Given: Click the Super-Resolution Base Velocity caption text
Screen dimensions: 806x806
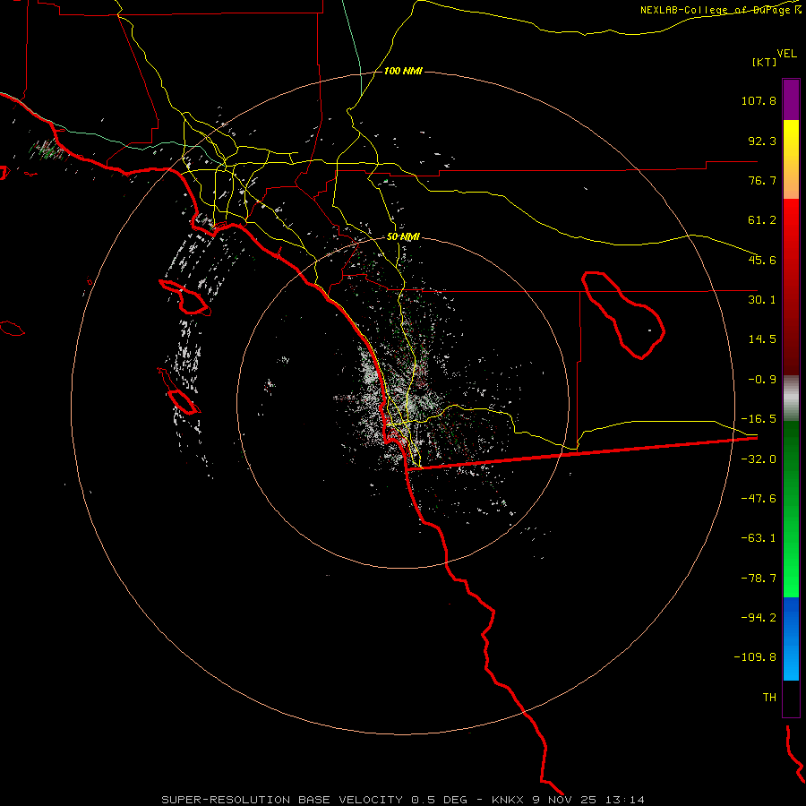Looking at the screenshot, I should (403, 800).
